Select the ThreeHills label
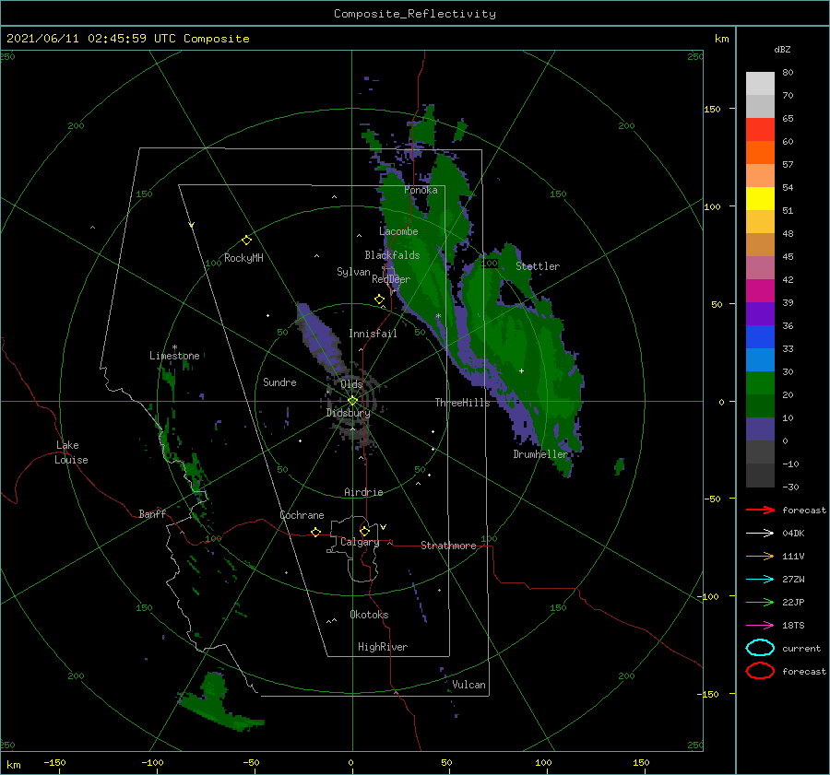This screenshot has height=775, width=830. [462, 403]
